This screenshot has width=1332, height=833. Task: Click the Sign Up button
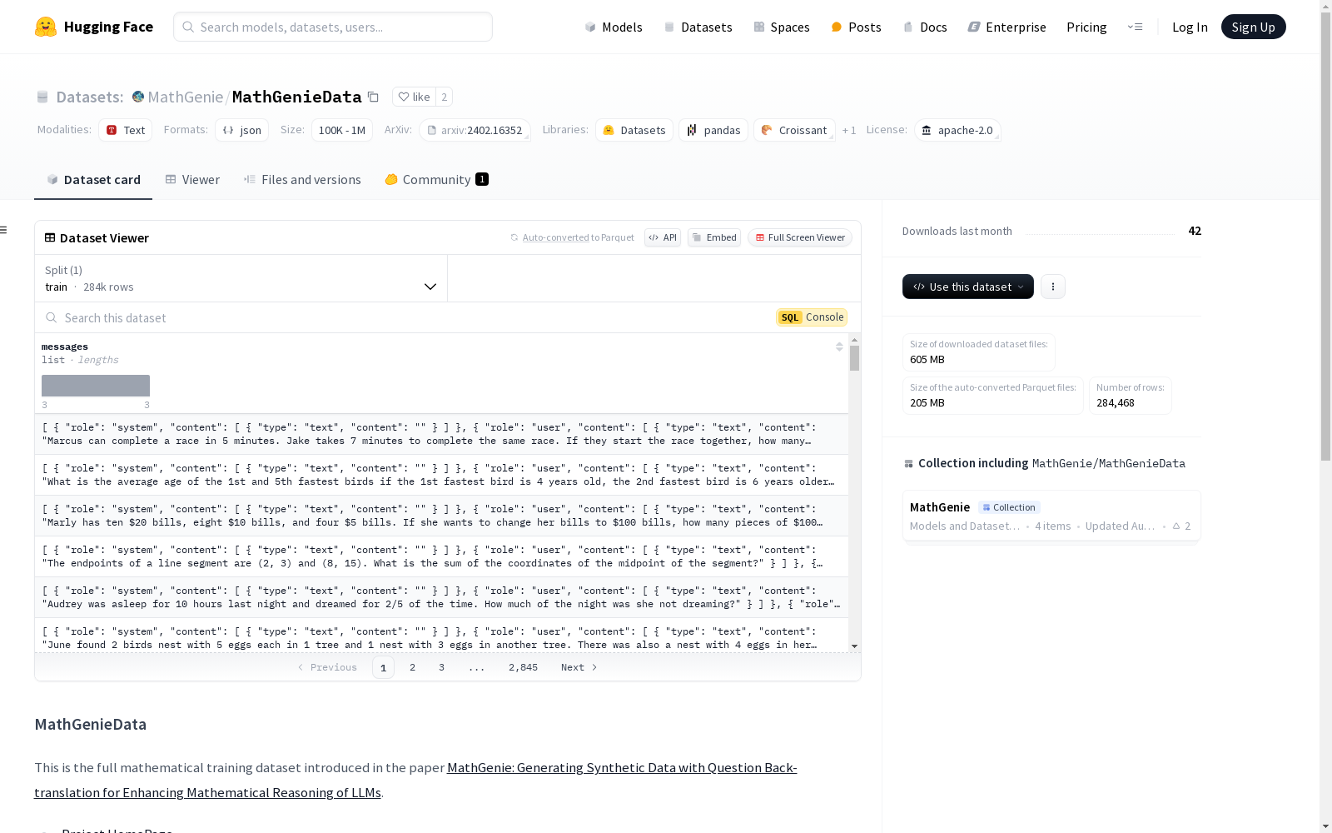pos(1253,27)
